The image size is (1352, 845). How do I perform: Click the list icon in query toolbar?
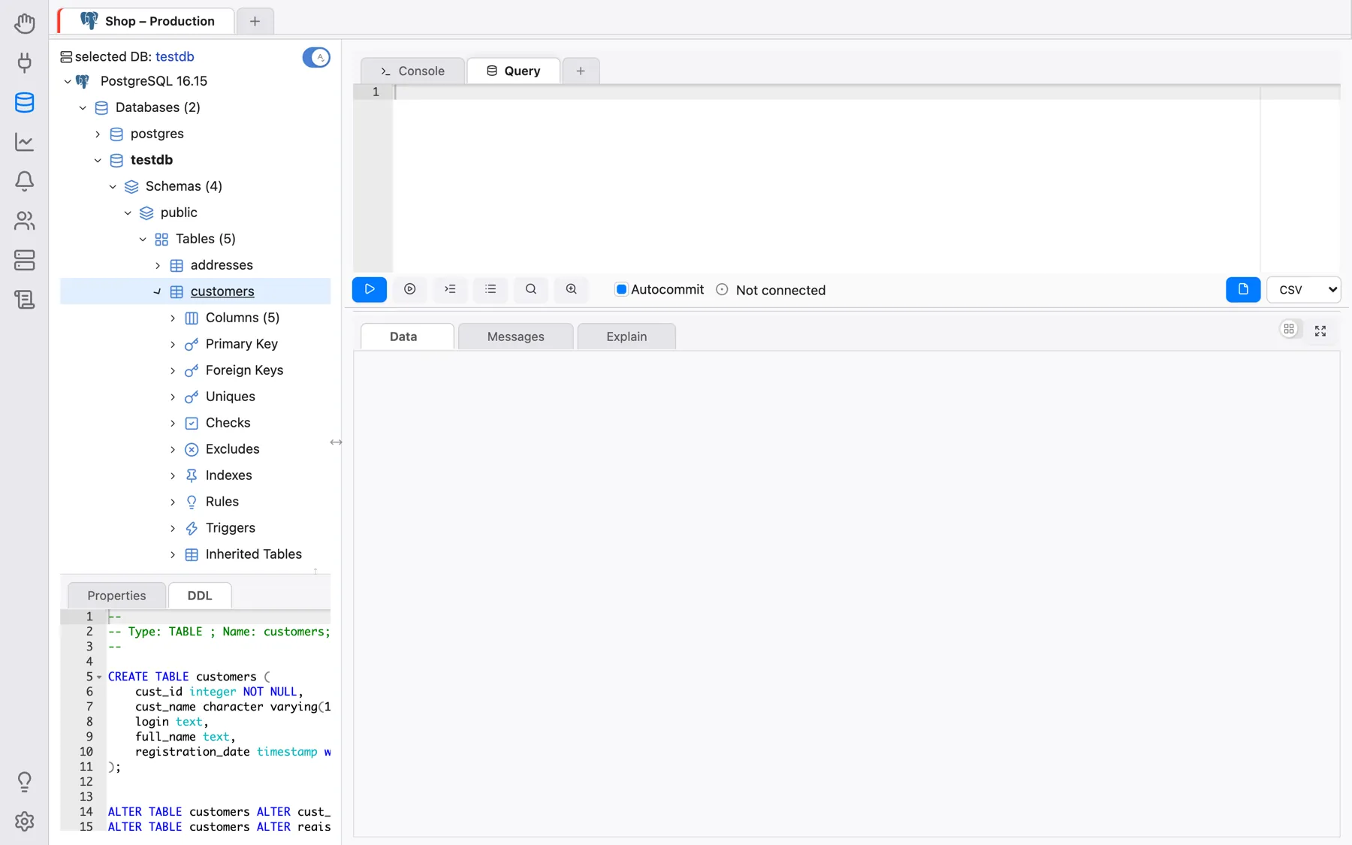(x=490, y=289)
